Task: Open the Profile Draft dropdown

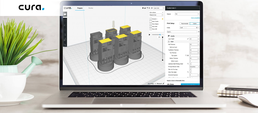Action: pyautogui.click(x=190, y=28)
